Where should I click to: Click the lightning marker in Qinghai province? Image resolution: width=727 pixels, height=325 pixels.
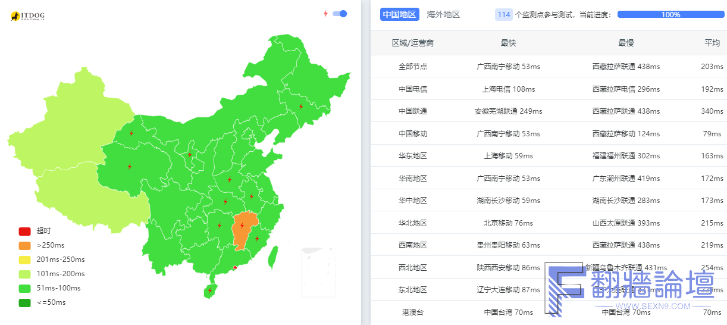[x=129, y=167]
